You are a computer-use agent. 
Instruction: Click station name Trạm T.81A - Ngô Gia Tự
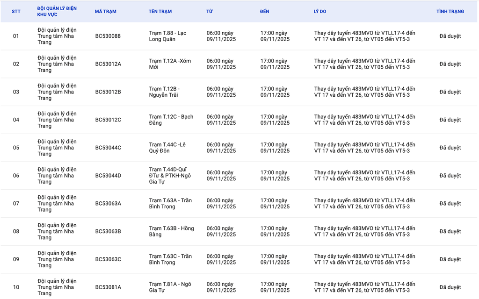(x=170, y=287)
